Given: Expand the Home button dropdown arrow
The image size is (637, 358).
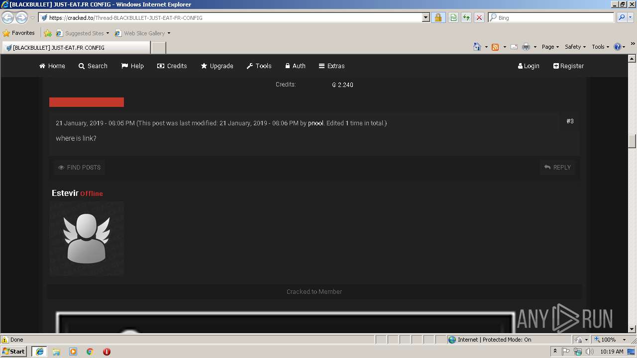Looking at the screenshot, I should (x=486, y=47).
